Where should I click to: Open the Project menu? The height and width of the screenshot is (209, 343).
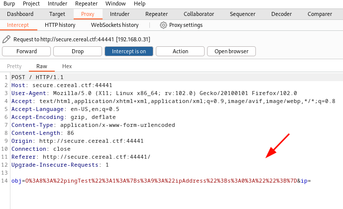[31, 3]
